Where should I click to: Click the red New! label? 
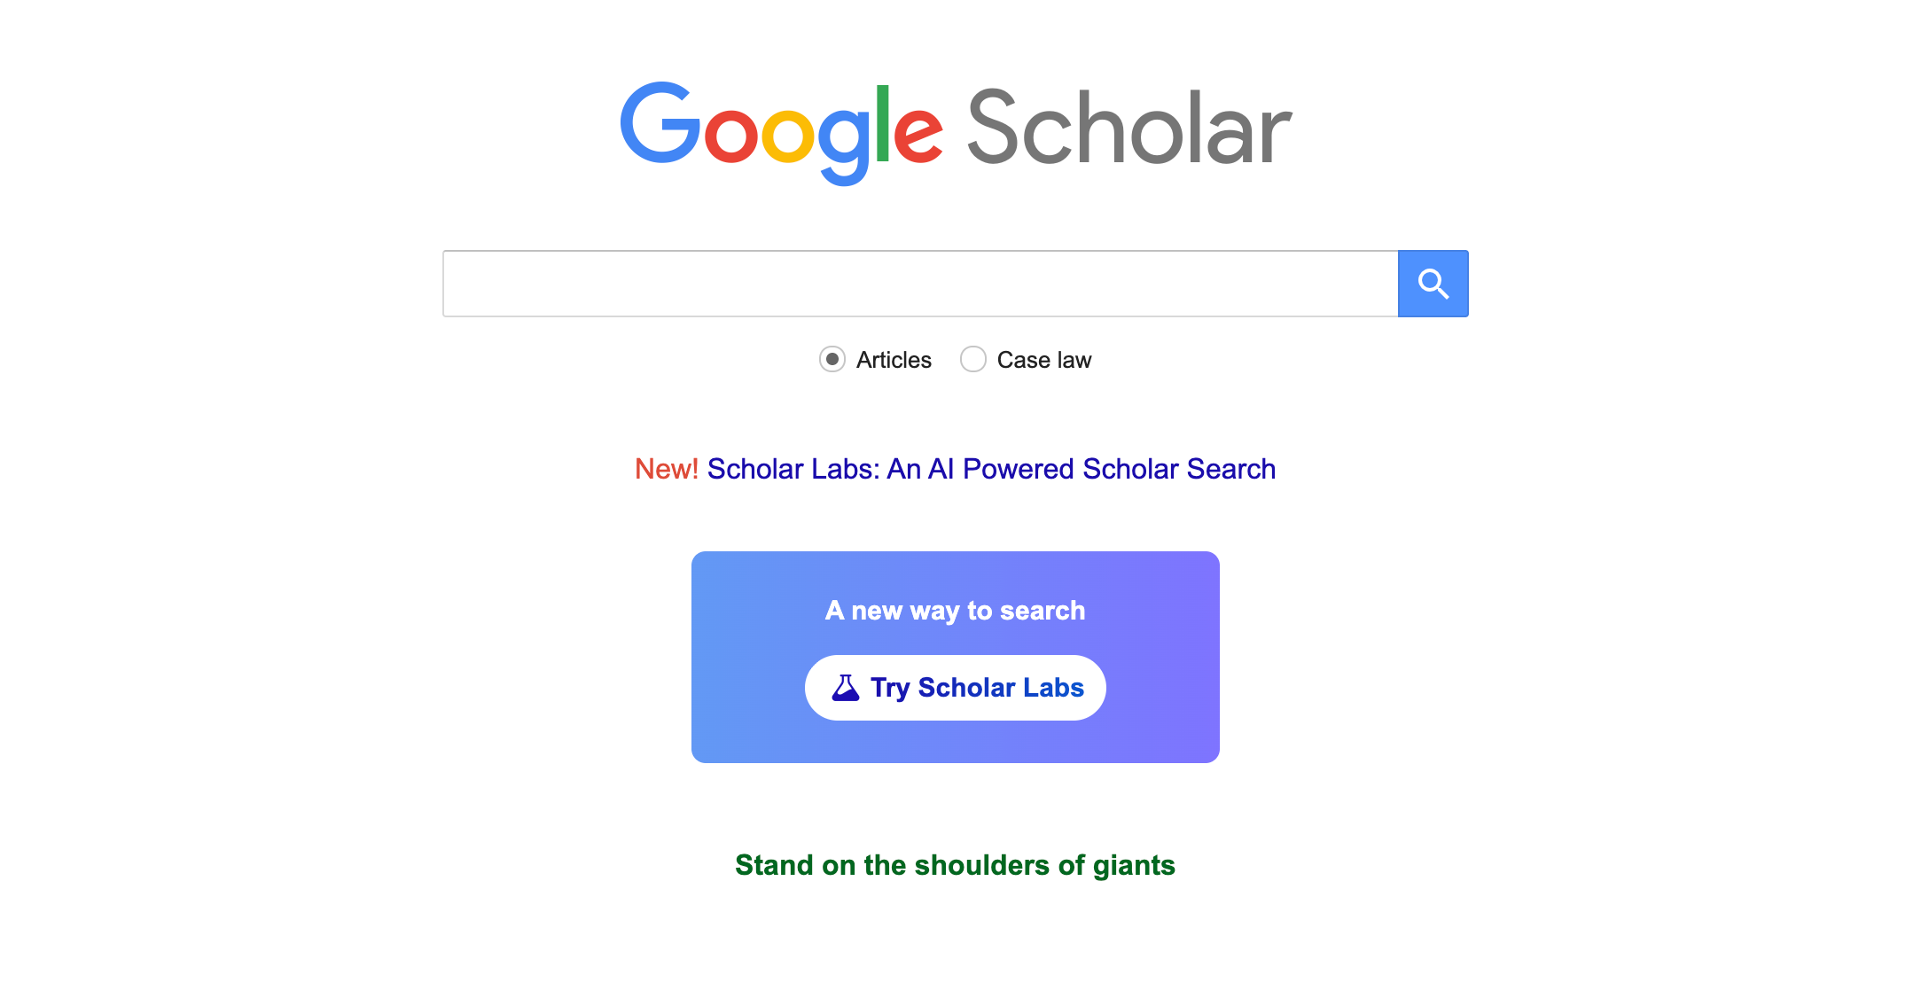click(x=666, y=469)
